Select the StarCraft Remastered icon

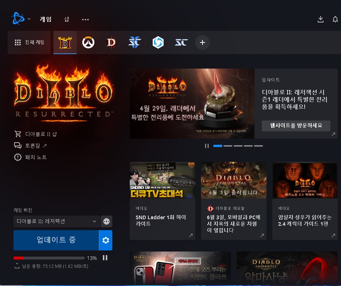tap(181, 42)
